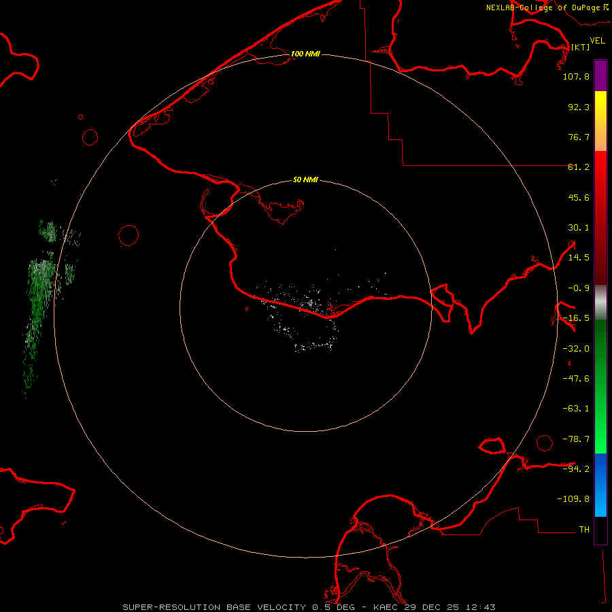Click the blue segment of the color bar
The width and height of the screenshot is (612, 612).
pos(600,485)
